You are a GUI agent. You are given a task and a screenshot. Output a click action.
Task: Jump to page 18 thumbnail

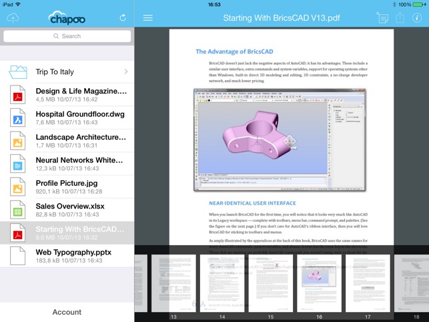click(412, 283)
